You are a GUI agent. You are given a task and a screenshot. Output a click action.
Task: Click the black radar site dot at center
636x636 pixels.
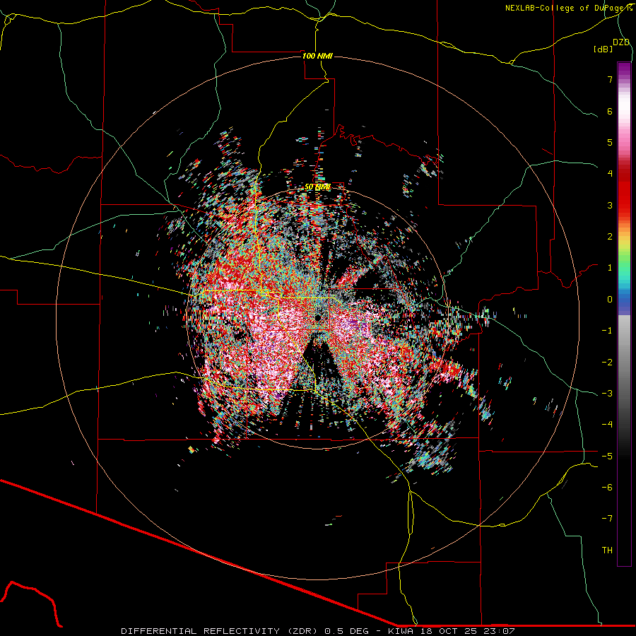[317, 317]
